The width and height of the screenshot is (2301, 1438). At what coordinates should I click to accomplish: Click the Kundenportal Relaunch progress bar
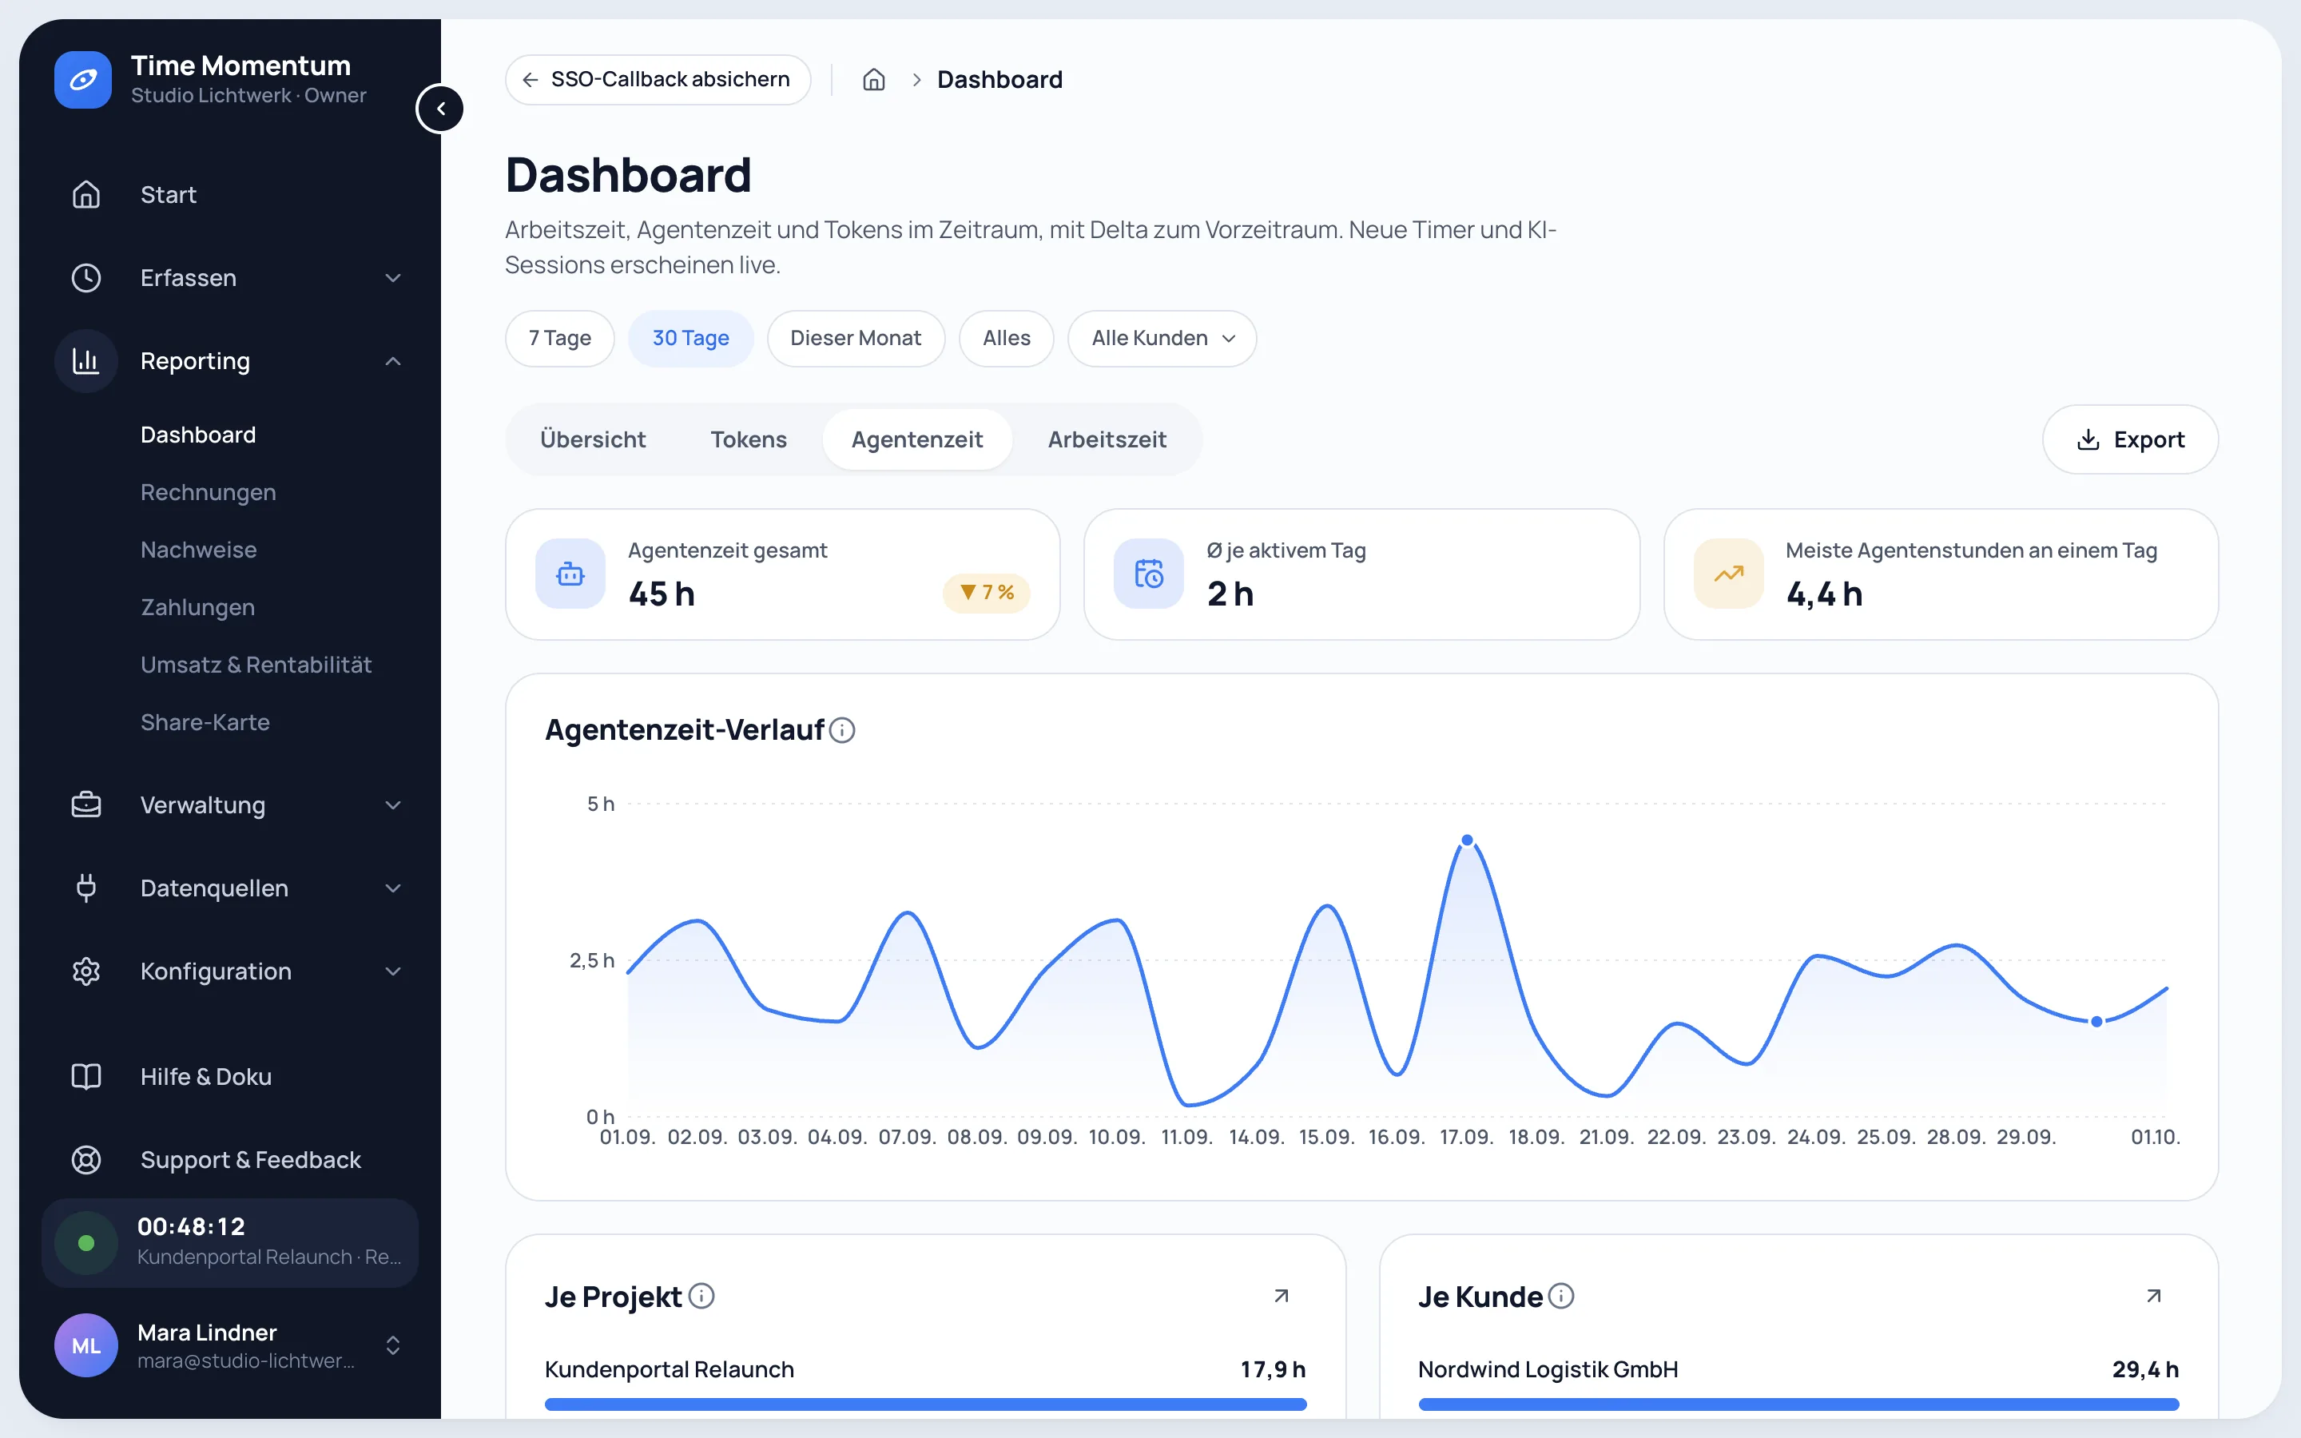pyautogui.click(x=925, y=1404)
